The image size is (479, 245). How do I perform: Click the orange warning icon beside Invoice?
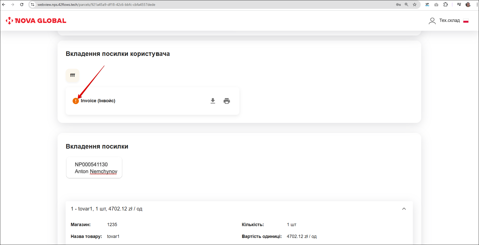(75, 101)
